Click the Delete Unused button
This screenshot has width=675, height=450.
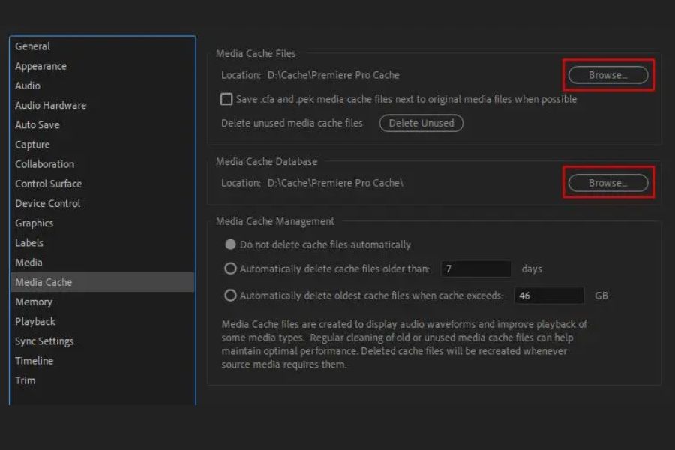point(421,123)
